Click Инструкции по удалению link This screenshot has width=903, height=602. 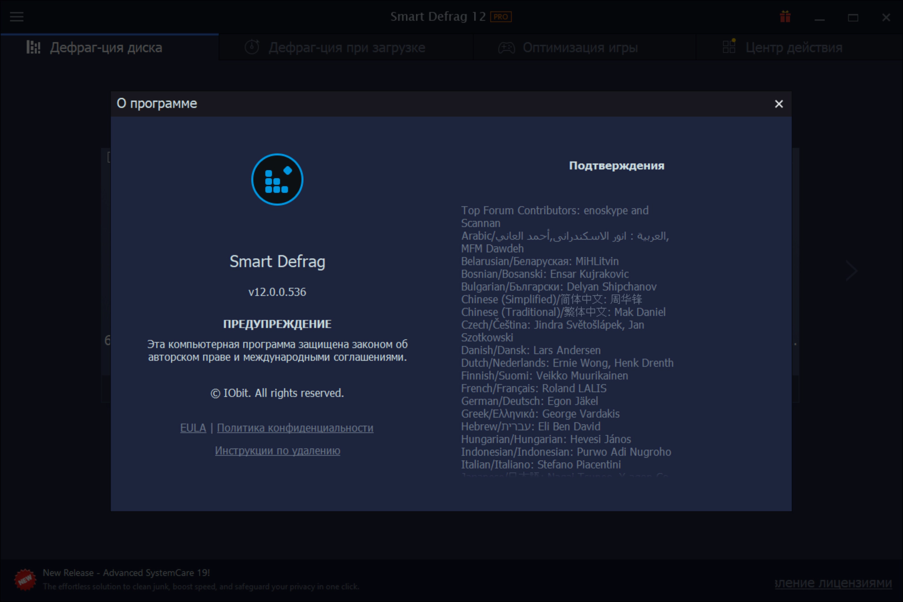coord(277,450)
